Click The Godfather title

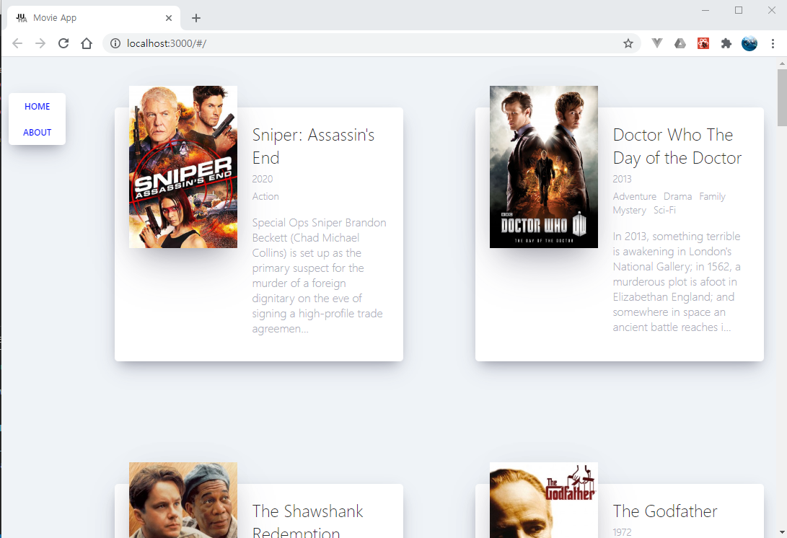pyautogui.click(x=665, y=511)
